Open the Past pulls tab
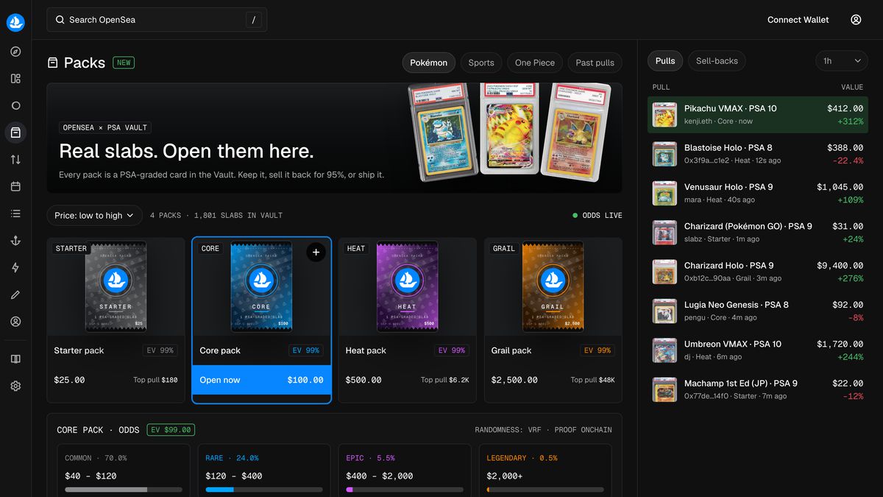The width and height of the screenshot is (883, 497). (x=595, y=63)
